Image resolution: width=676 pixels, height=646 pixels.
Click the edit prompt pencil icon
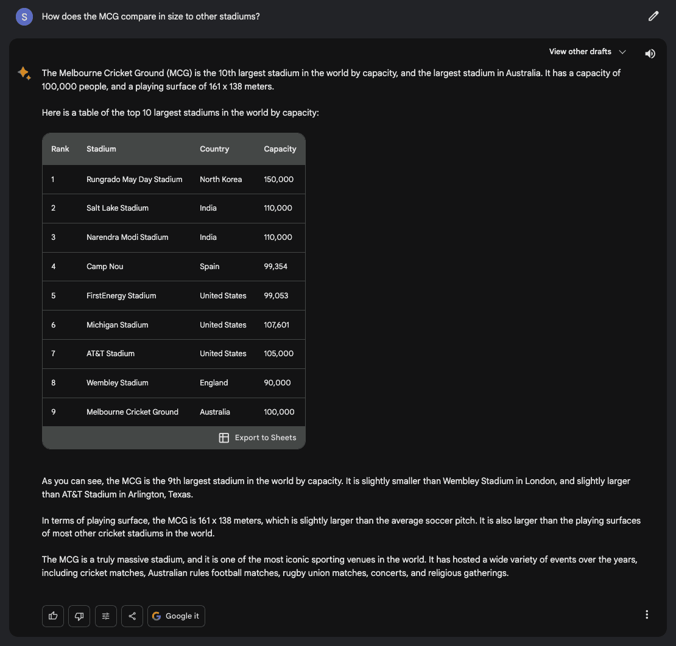(653, 16)
